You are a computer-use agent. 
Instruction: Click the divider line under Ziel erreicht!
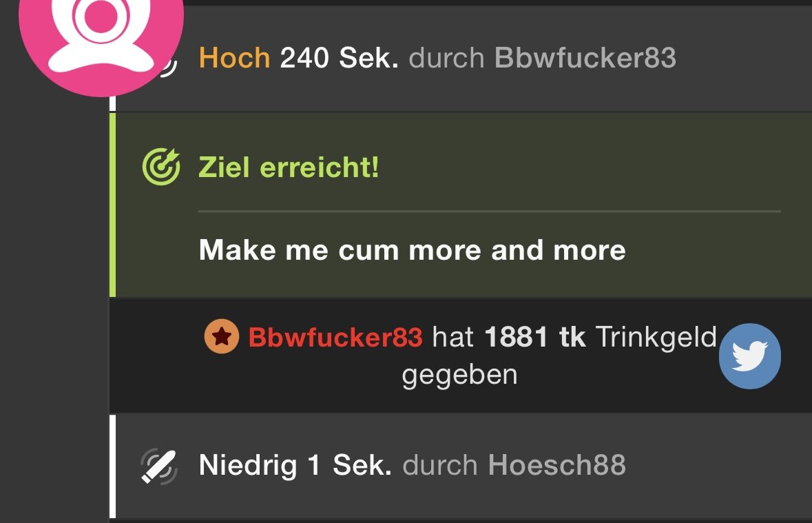(490, 212)
